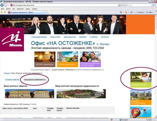The height and width of the screenshot is (121, 157).
Task: Refresh the page with the green arrows icon
Action: tap(122, 5)
